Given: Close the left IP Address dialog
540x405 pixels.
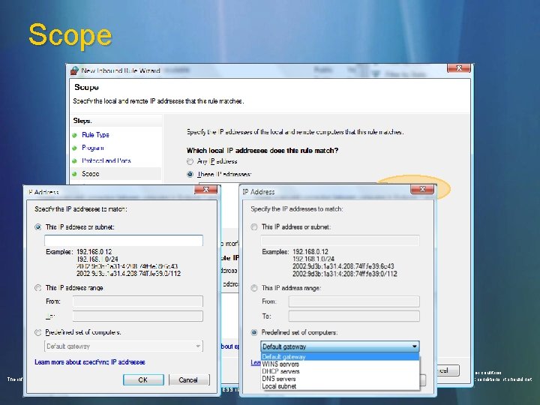Looking at the screenshot, I should click(205, 190).
